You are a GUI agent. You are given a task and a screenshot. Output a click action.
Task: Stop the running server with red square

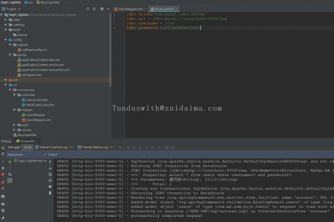(x=3, y=174)
